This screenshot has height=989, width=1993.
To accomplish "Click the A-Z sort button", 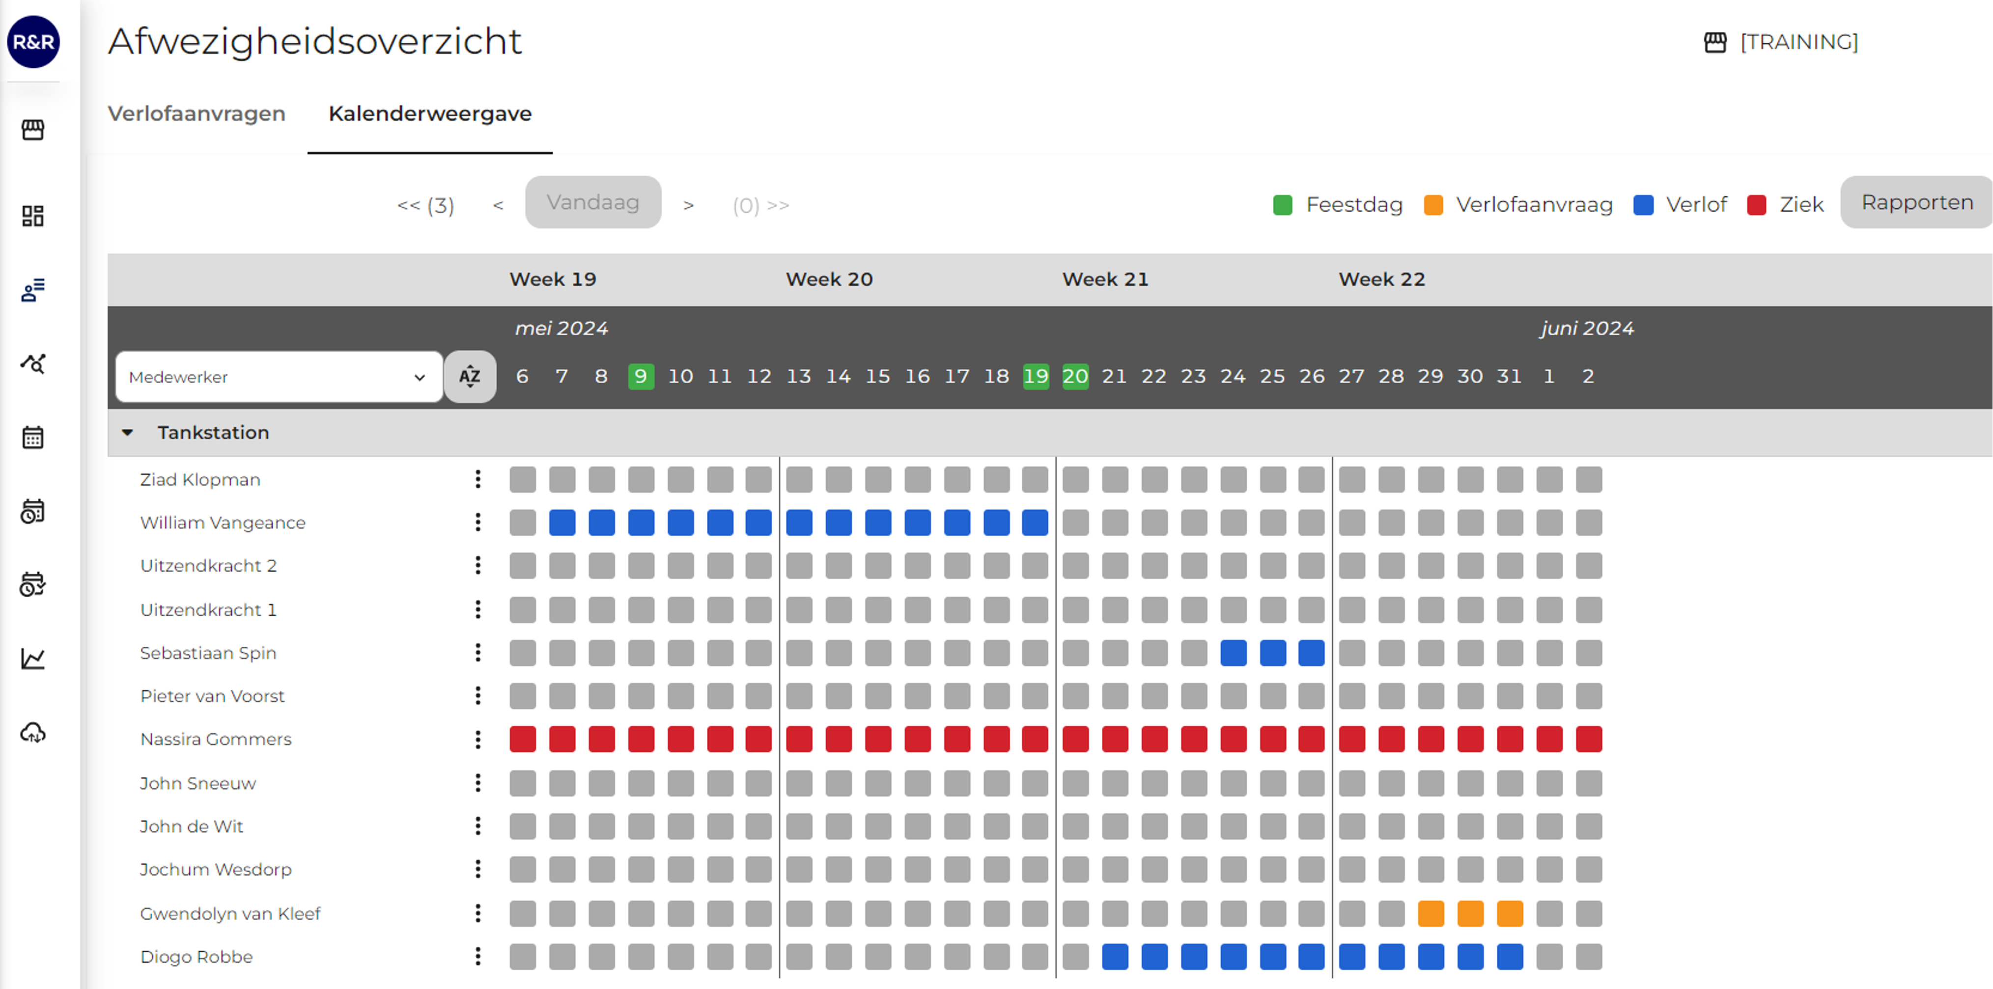I will tap(470, 377).
